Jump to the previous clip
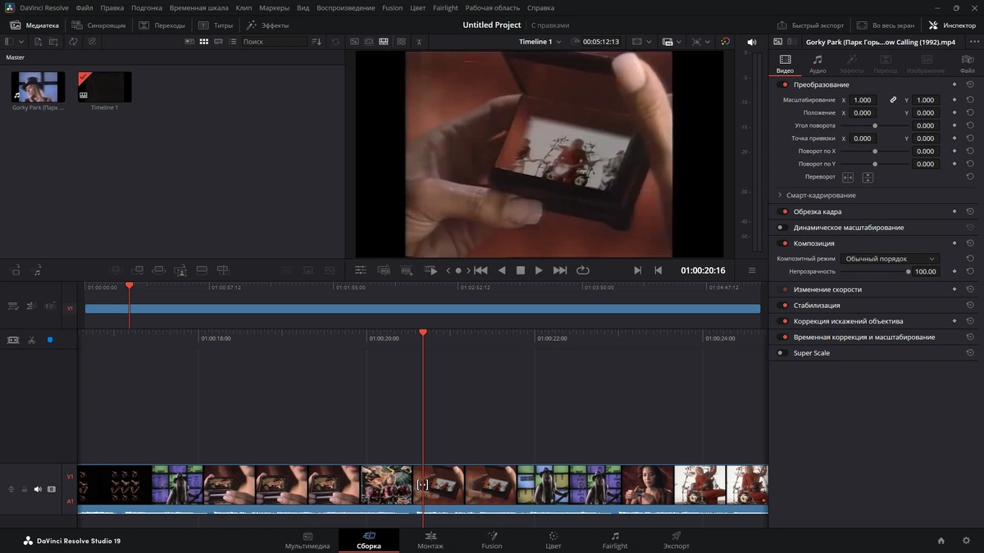The width and height of the screenshot is (984, 553). click(481, 270)
